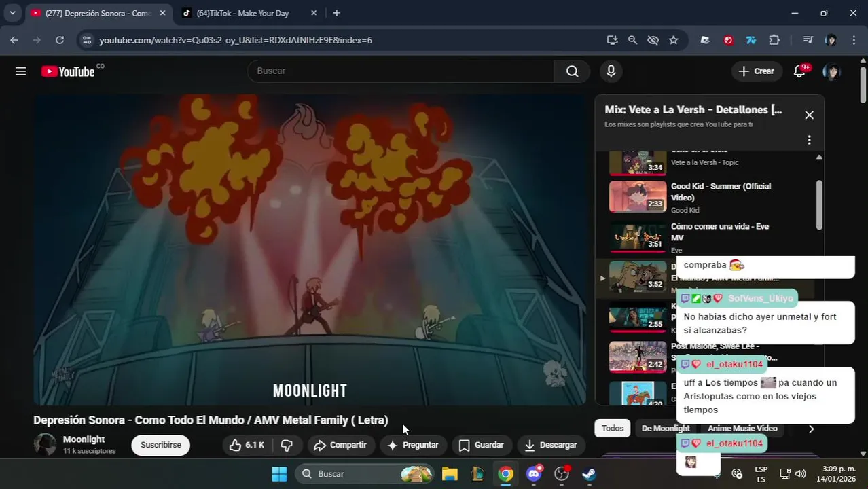Click the search magnifier button

coord(573,71)
